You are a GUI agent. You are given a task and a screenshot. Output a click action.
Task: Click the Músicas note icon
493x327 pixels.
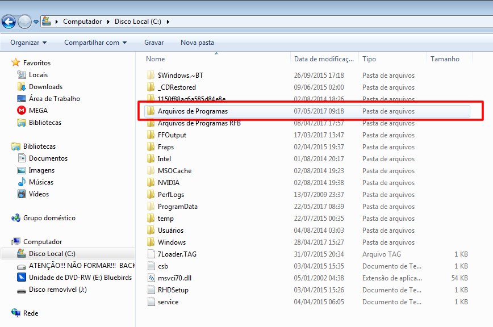[22, 182]
